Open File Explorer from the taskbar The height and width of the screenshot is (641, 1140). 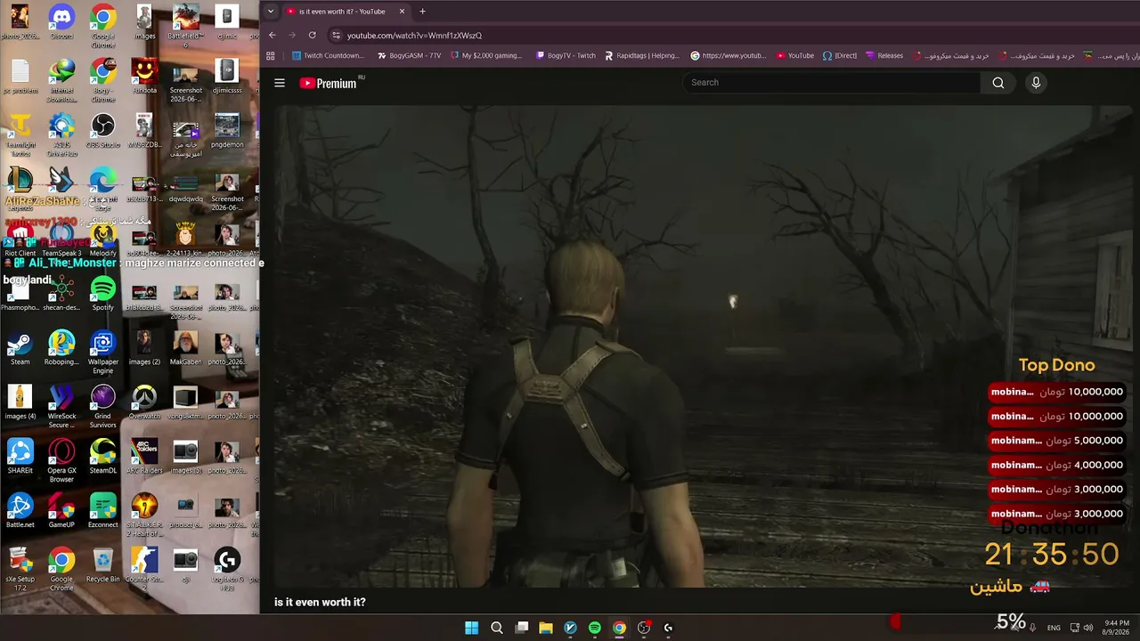pyautogui.click(x=546, y=628)
